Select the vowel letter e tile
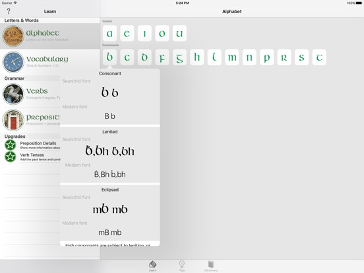 tap(127, 34)
